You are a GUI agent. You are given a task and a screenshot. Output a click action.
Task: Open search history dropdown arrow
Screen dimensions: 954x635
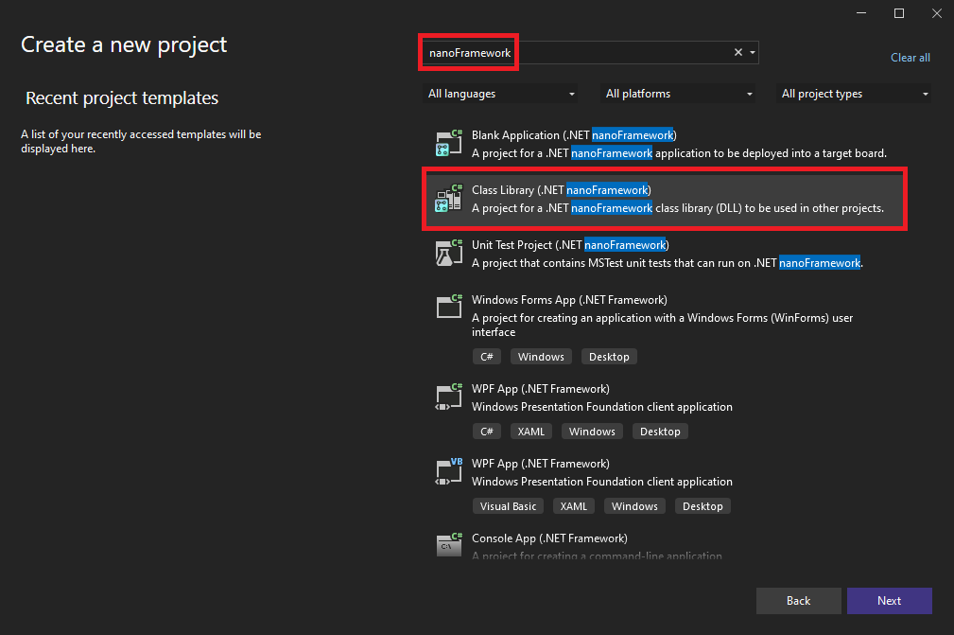coord(752,53)
